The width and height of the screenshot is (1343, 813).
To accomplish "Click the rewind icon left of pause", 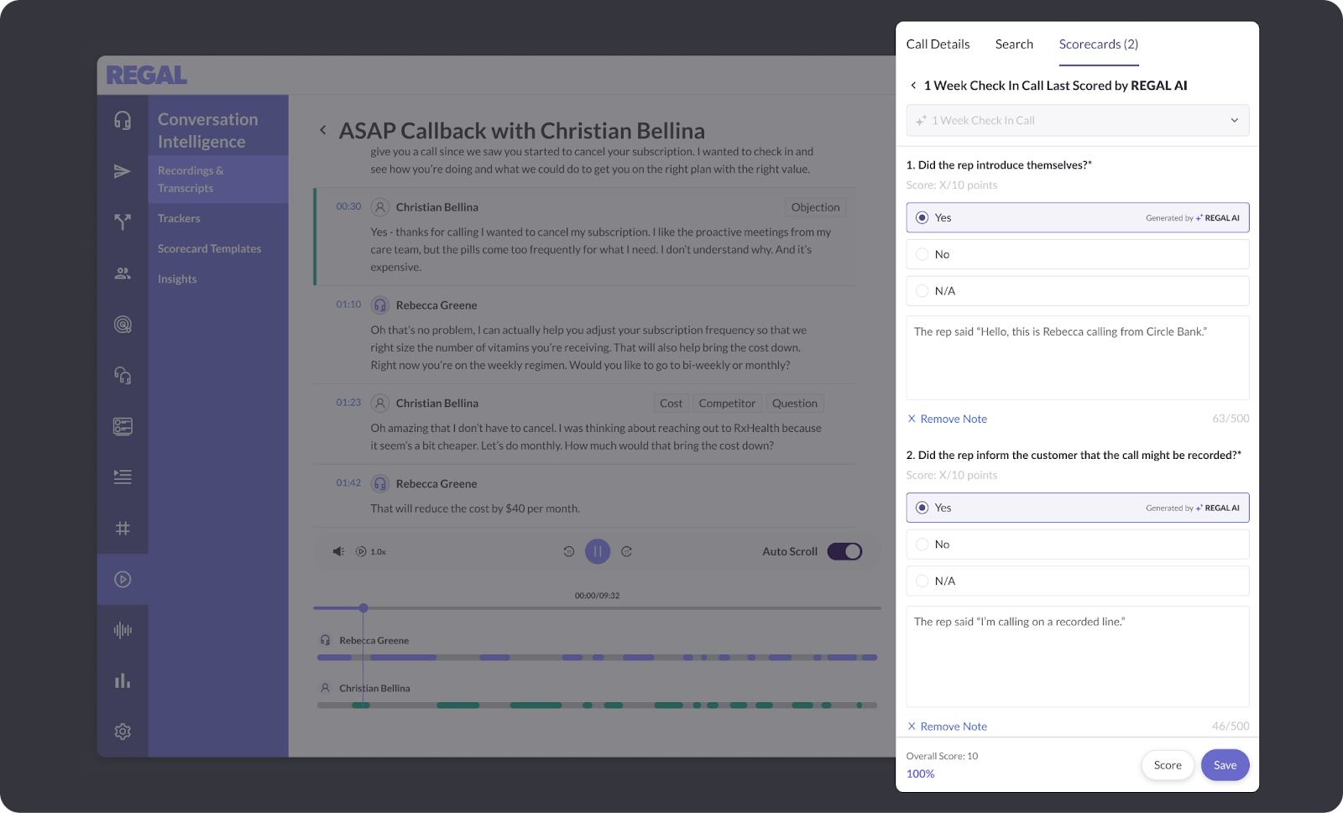I will pyautogui.click(x=569, y=551).
